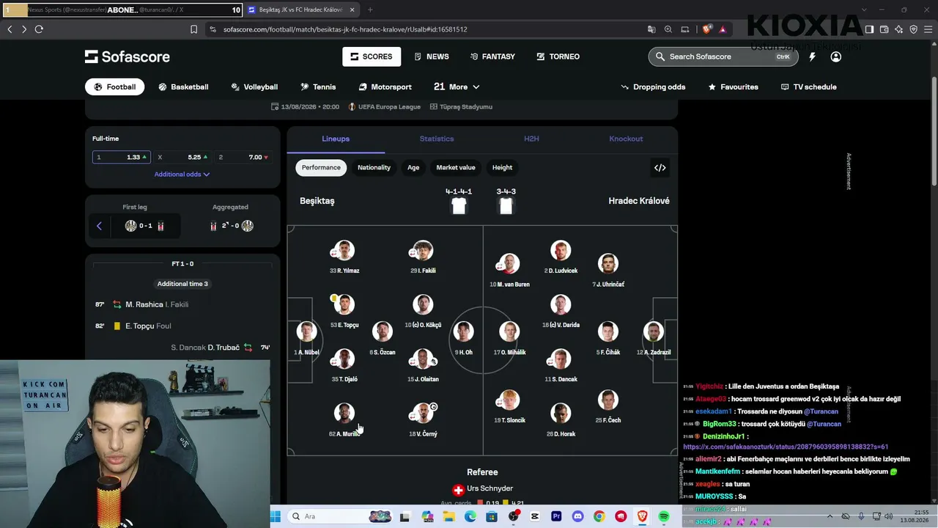Select the Performance lineup filter

(x=321, y=168)
